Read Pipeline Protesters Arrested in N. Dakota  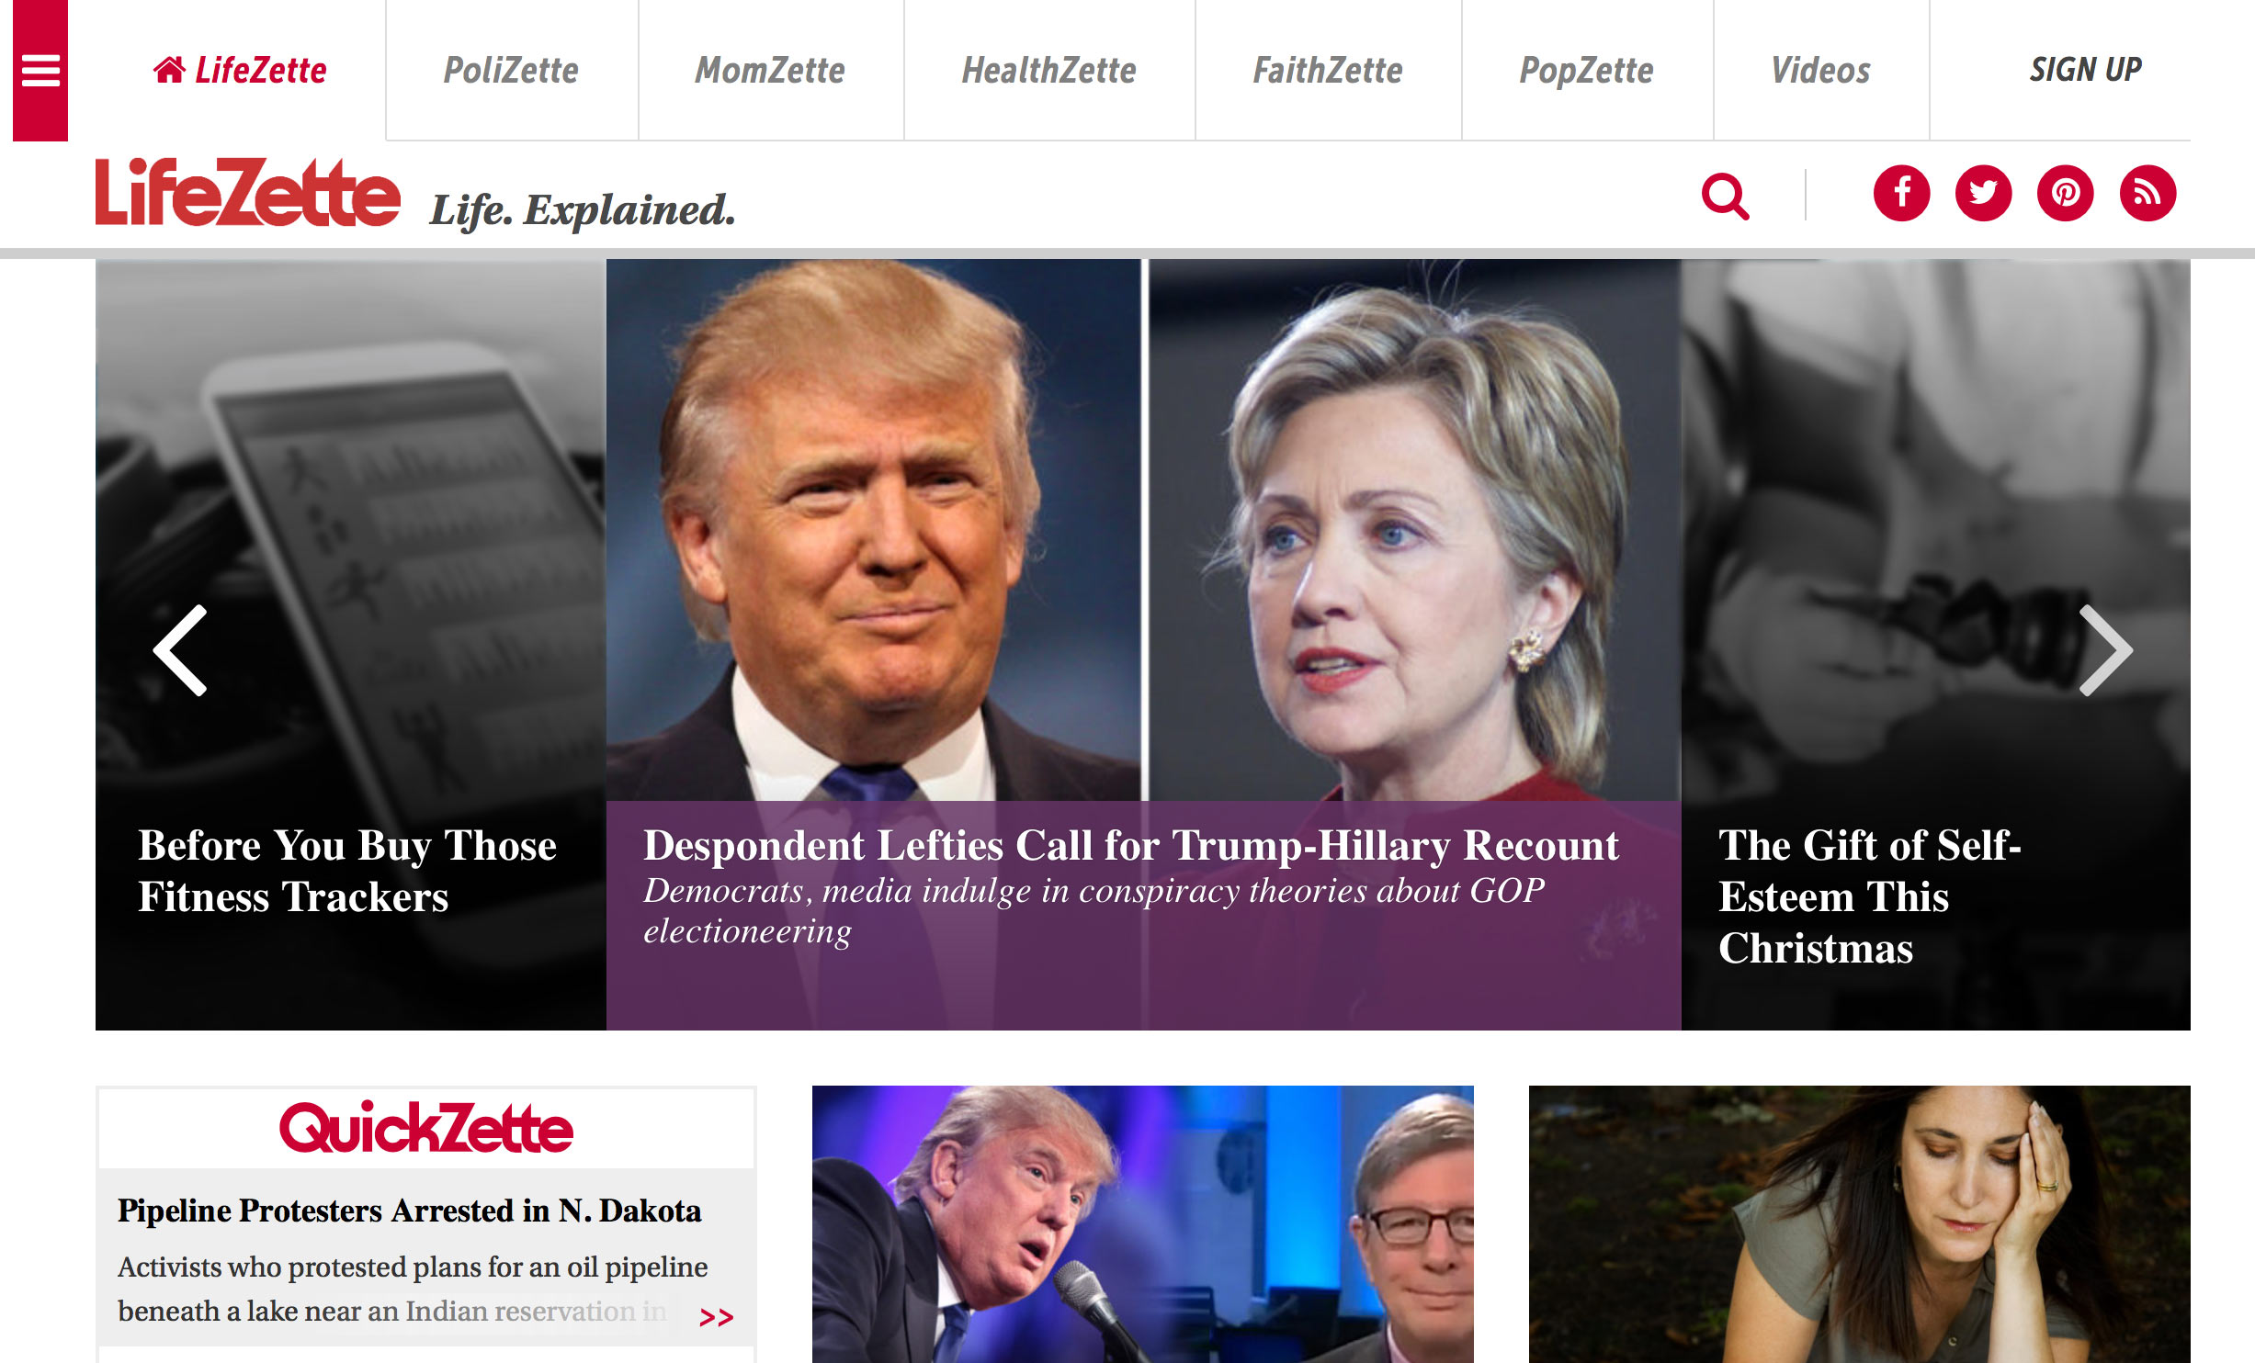point(409,1211)
